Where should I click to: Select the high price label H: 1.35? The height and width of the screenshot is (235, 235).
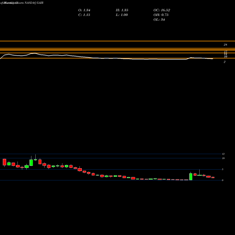[122, 10]
